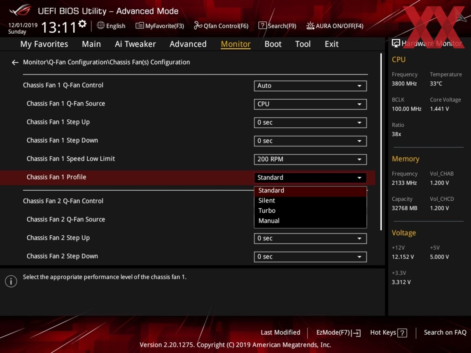
Task: Select Turbo in the profile list
Action: coord(310,211)
